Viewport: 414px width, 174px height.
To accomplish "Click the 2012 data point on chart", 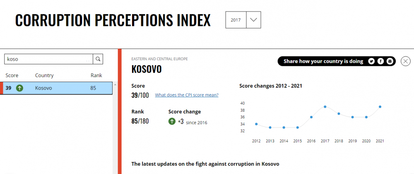I will (x=256, y=124).
